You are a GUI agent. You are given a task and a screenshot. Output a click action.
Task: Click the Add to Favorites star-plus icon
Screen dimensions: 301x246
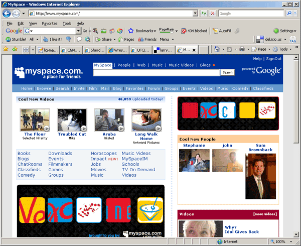click(x=15, y=49)
